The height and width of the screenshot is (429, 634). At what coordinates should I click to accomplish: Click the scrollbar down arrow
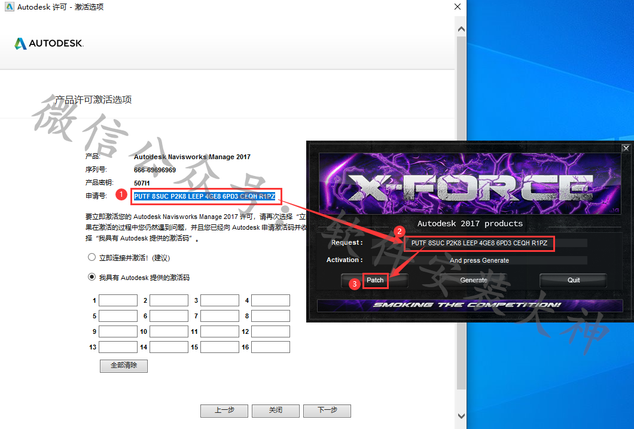[461, 416]
